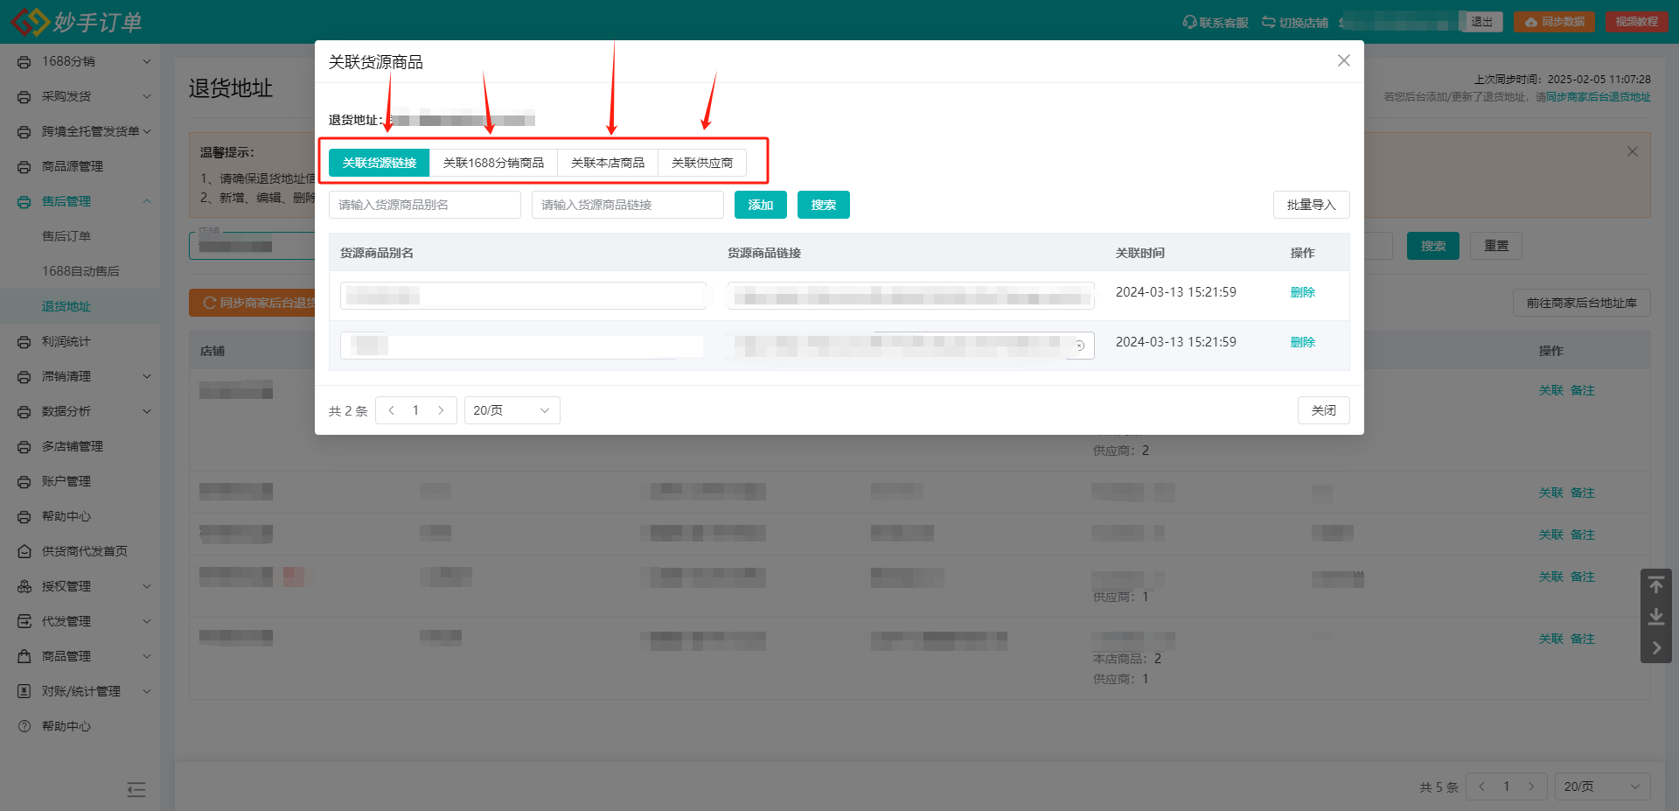
Task: Open the 视频教程 button
Action: (x=1637, y=22)
